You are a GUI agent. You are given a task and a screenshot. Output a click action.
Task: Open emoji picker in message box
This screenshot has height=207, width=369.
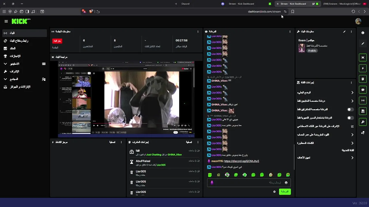coord(286,183)
